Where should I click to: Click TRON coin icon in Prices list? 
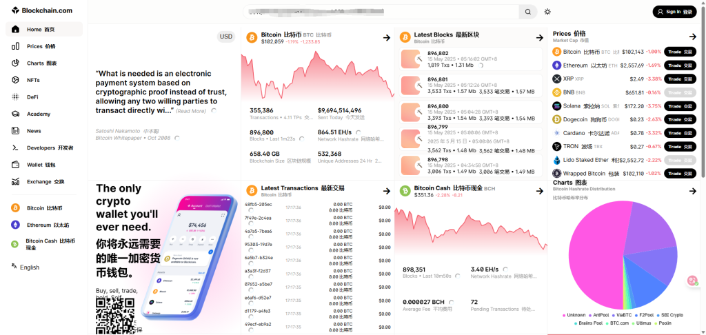pyautogui.click(x=556, y=146)
